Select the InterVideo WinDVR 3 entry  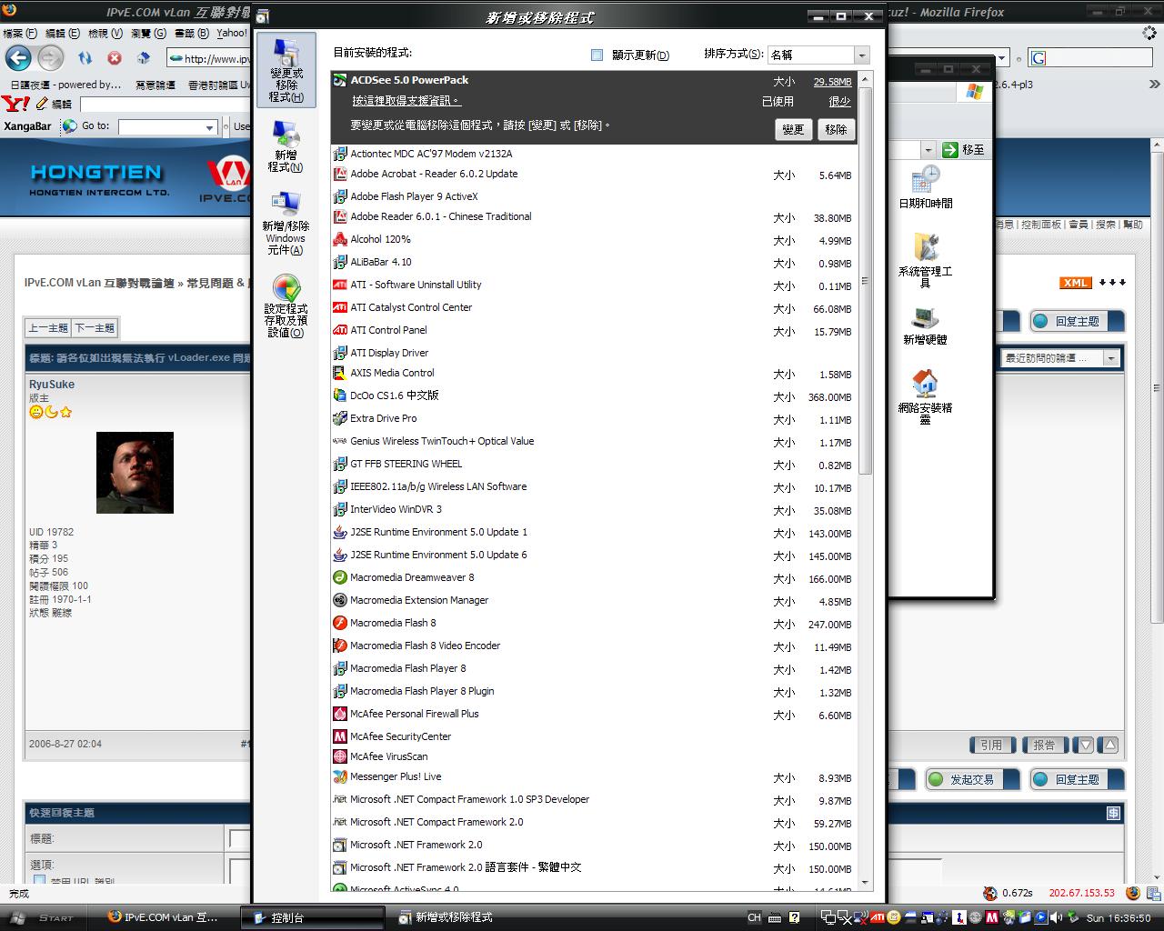(x=593, y=510)
